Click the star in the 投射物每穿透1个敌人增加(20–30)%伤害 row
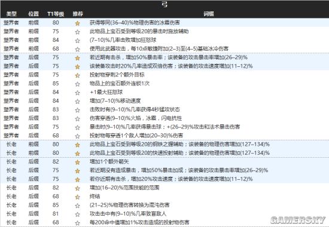Image resolution: width=329 pixels, height=227 pixels. [x=77, y=136]
